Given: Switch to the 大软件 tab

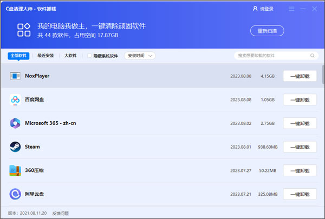Looking at the screenshot, I should coord(70,56).
